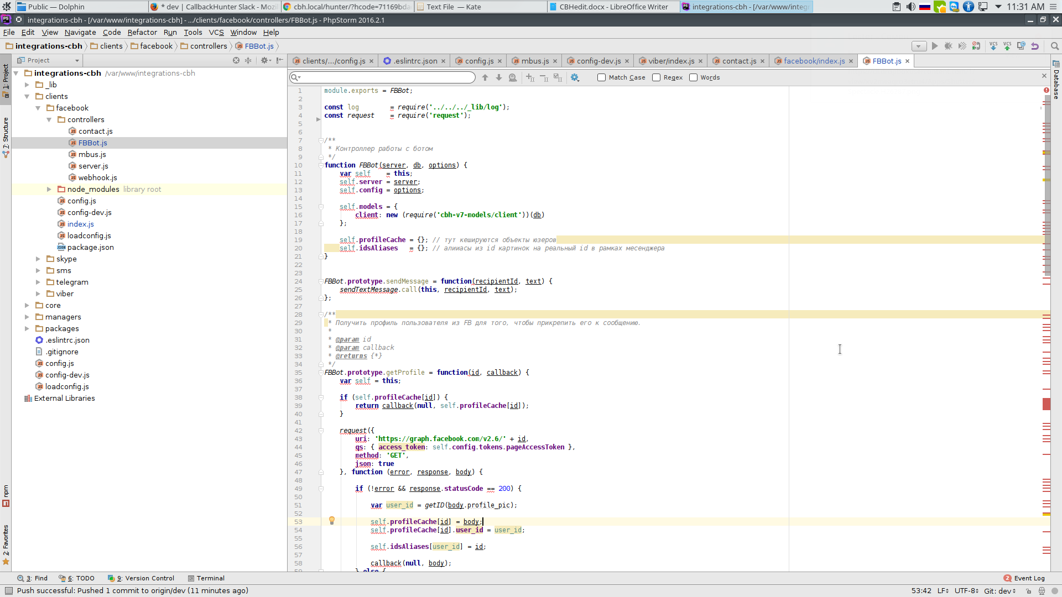Enable the Match Case checkbox
The image size is (1062, 597).
(601, 77)
